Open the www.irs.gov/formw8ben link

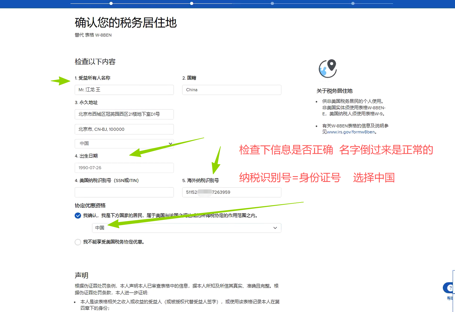tap(351, 132)
